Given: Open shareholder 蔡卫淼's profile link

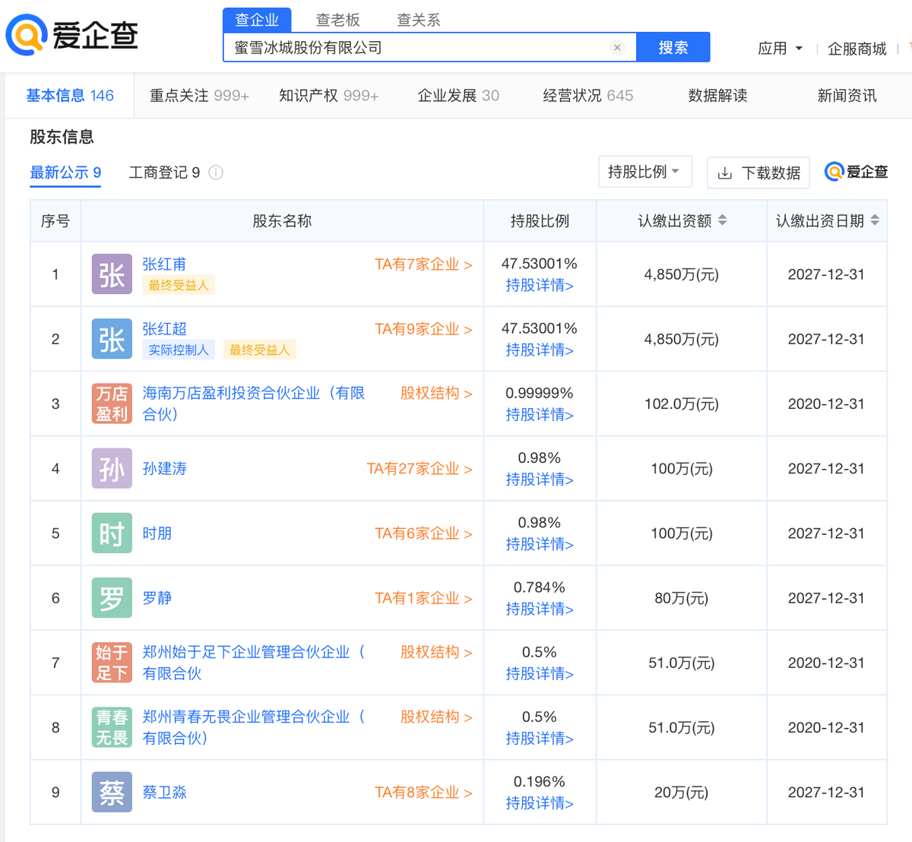Looking at the screenshot, I should [x=164, y=792].
